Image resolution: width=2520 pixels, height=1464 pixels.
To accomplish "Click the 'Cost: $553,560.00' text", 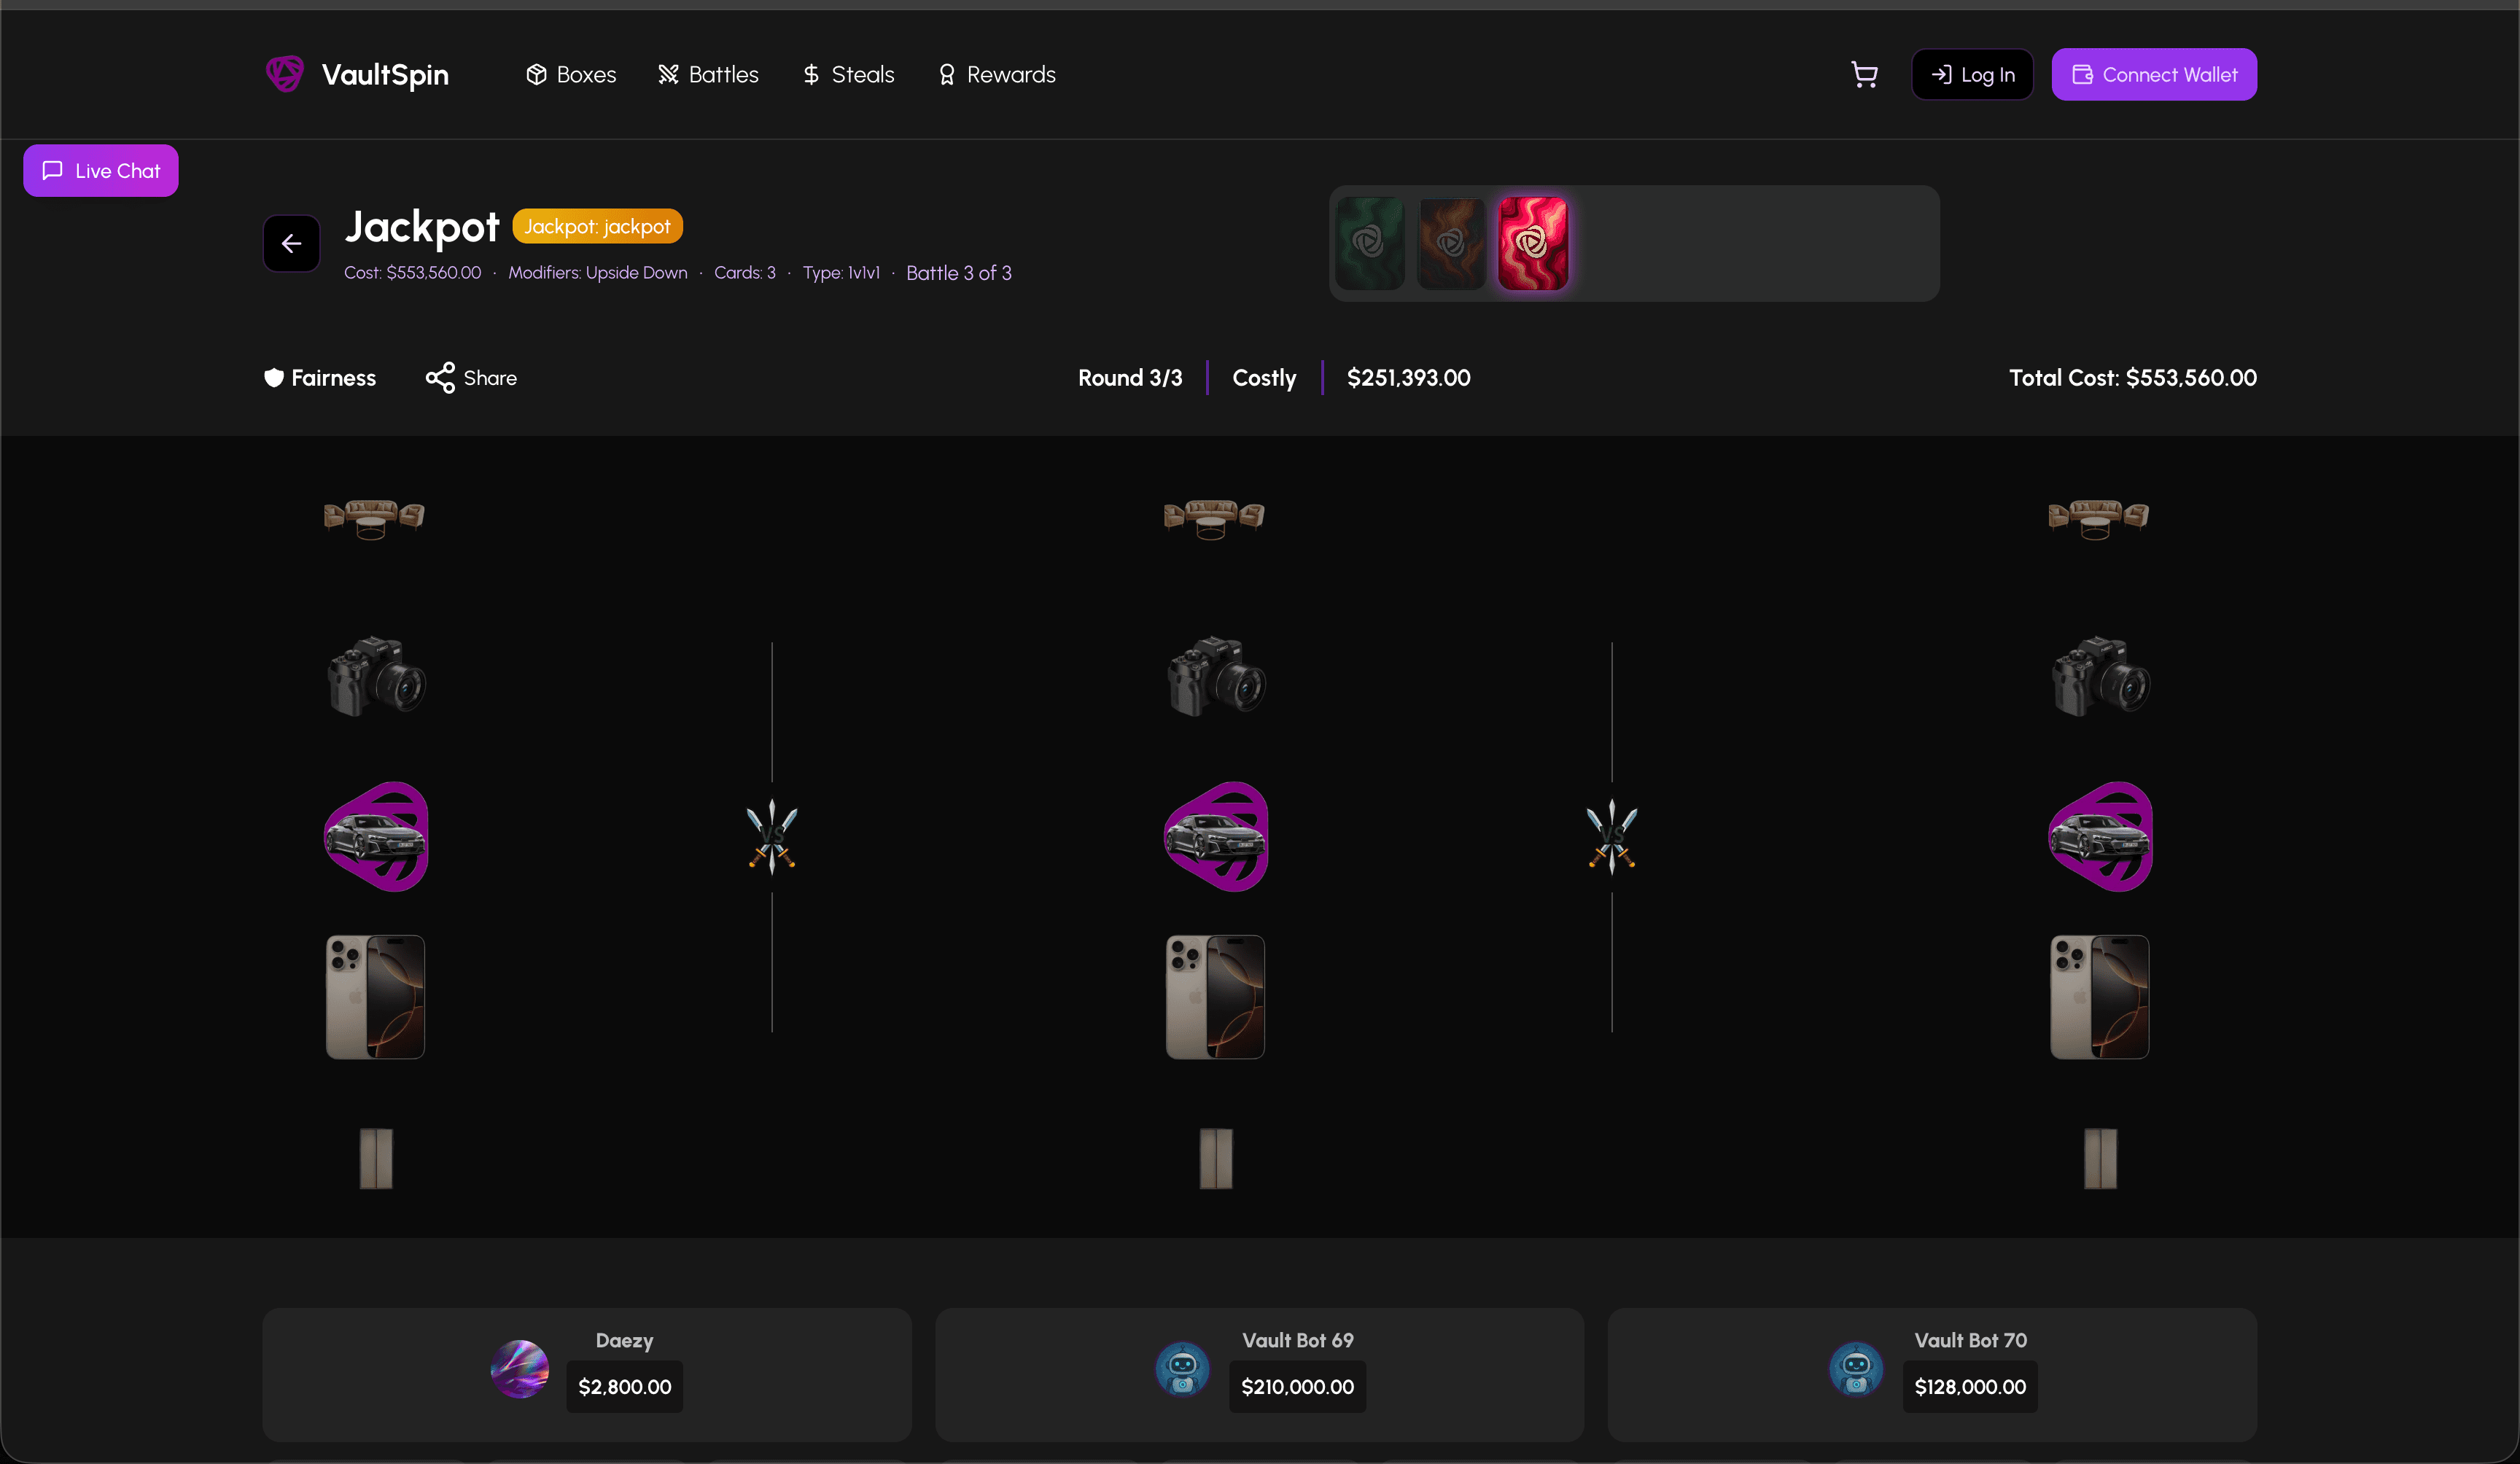I will click(x=413, y=273).
